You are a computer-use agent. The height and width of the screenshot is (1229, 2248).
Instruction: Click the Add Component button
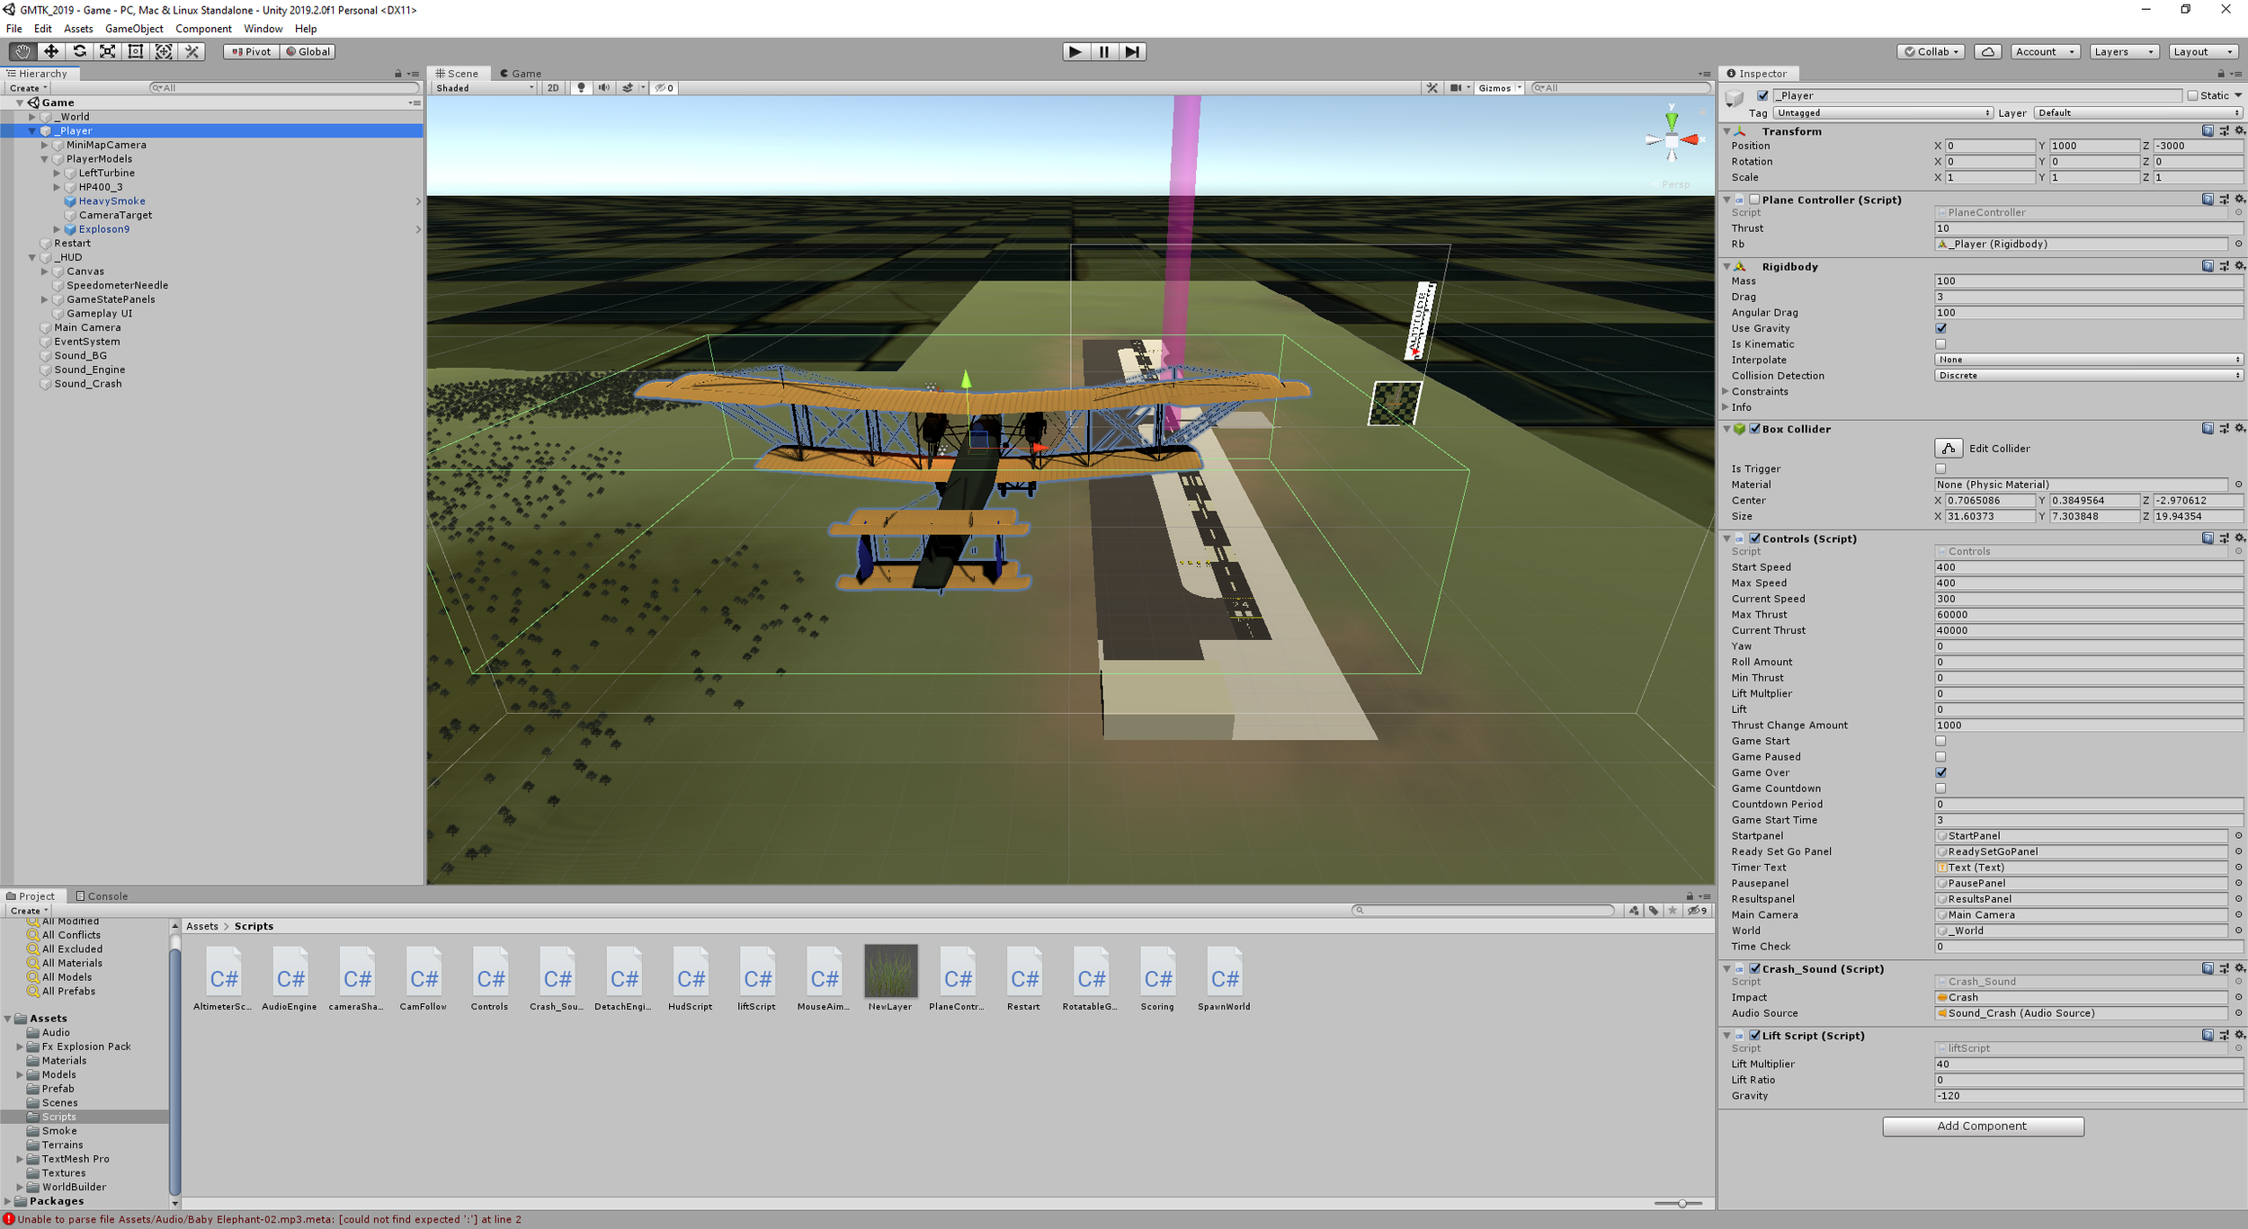pos(1982,1126)
